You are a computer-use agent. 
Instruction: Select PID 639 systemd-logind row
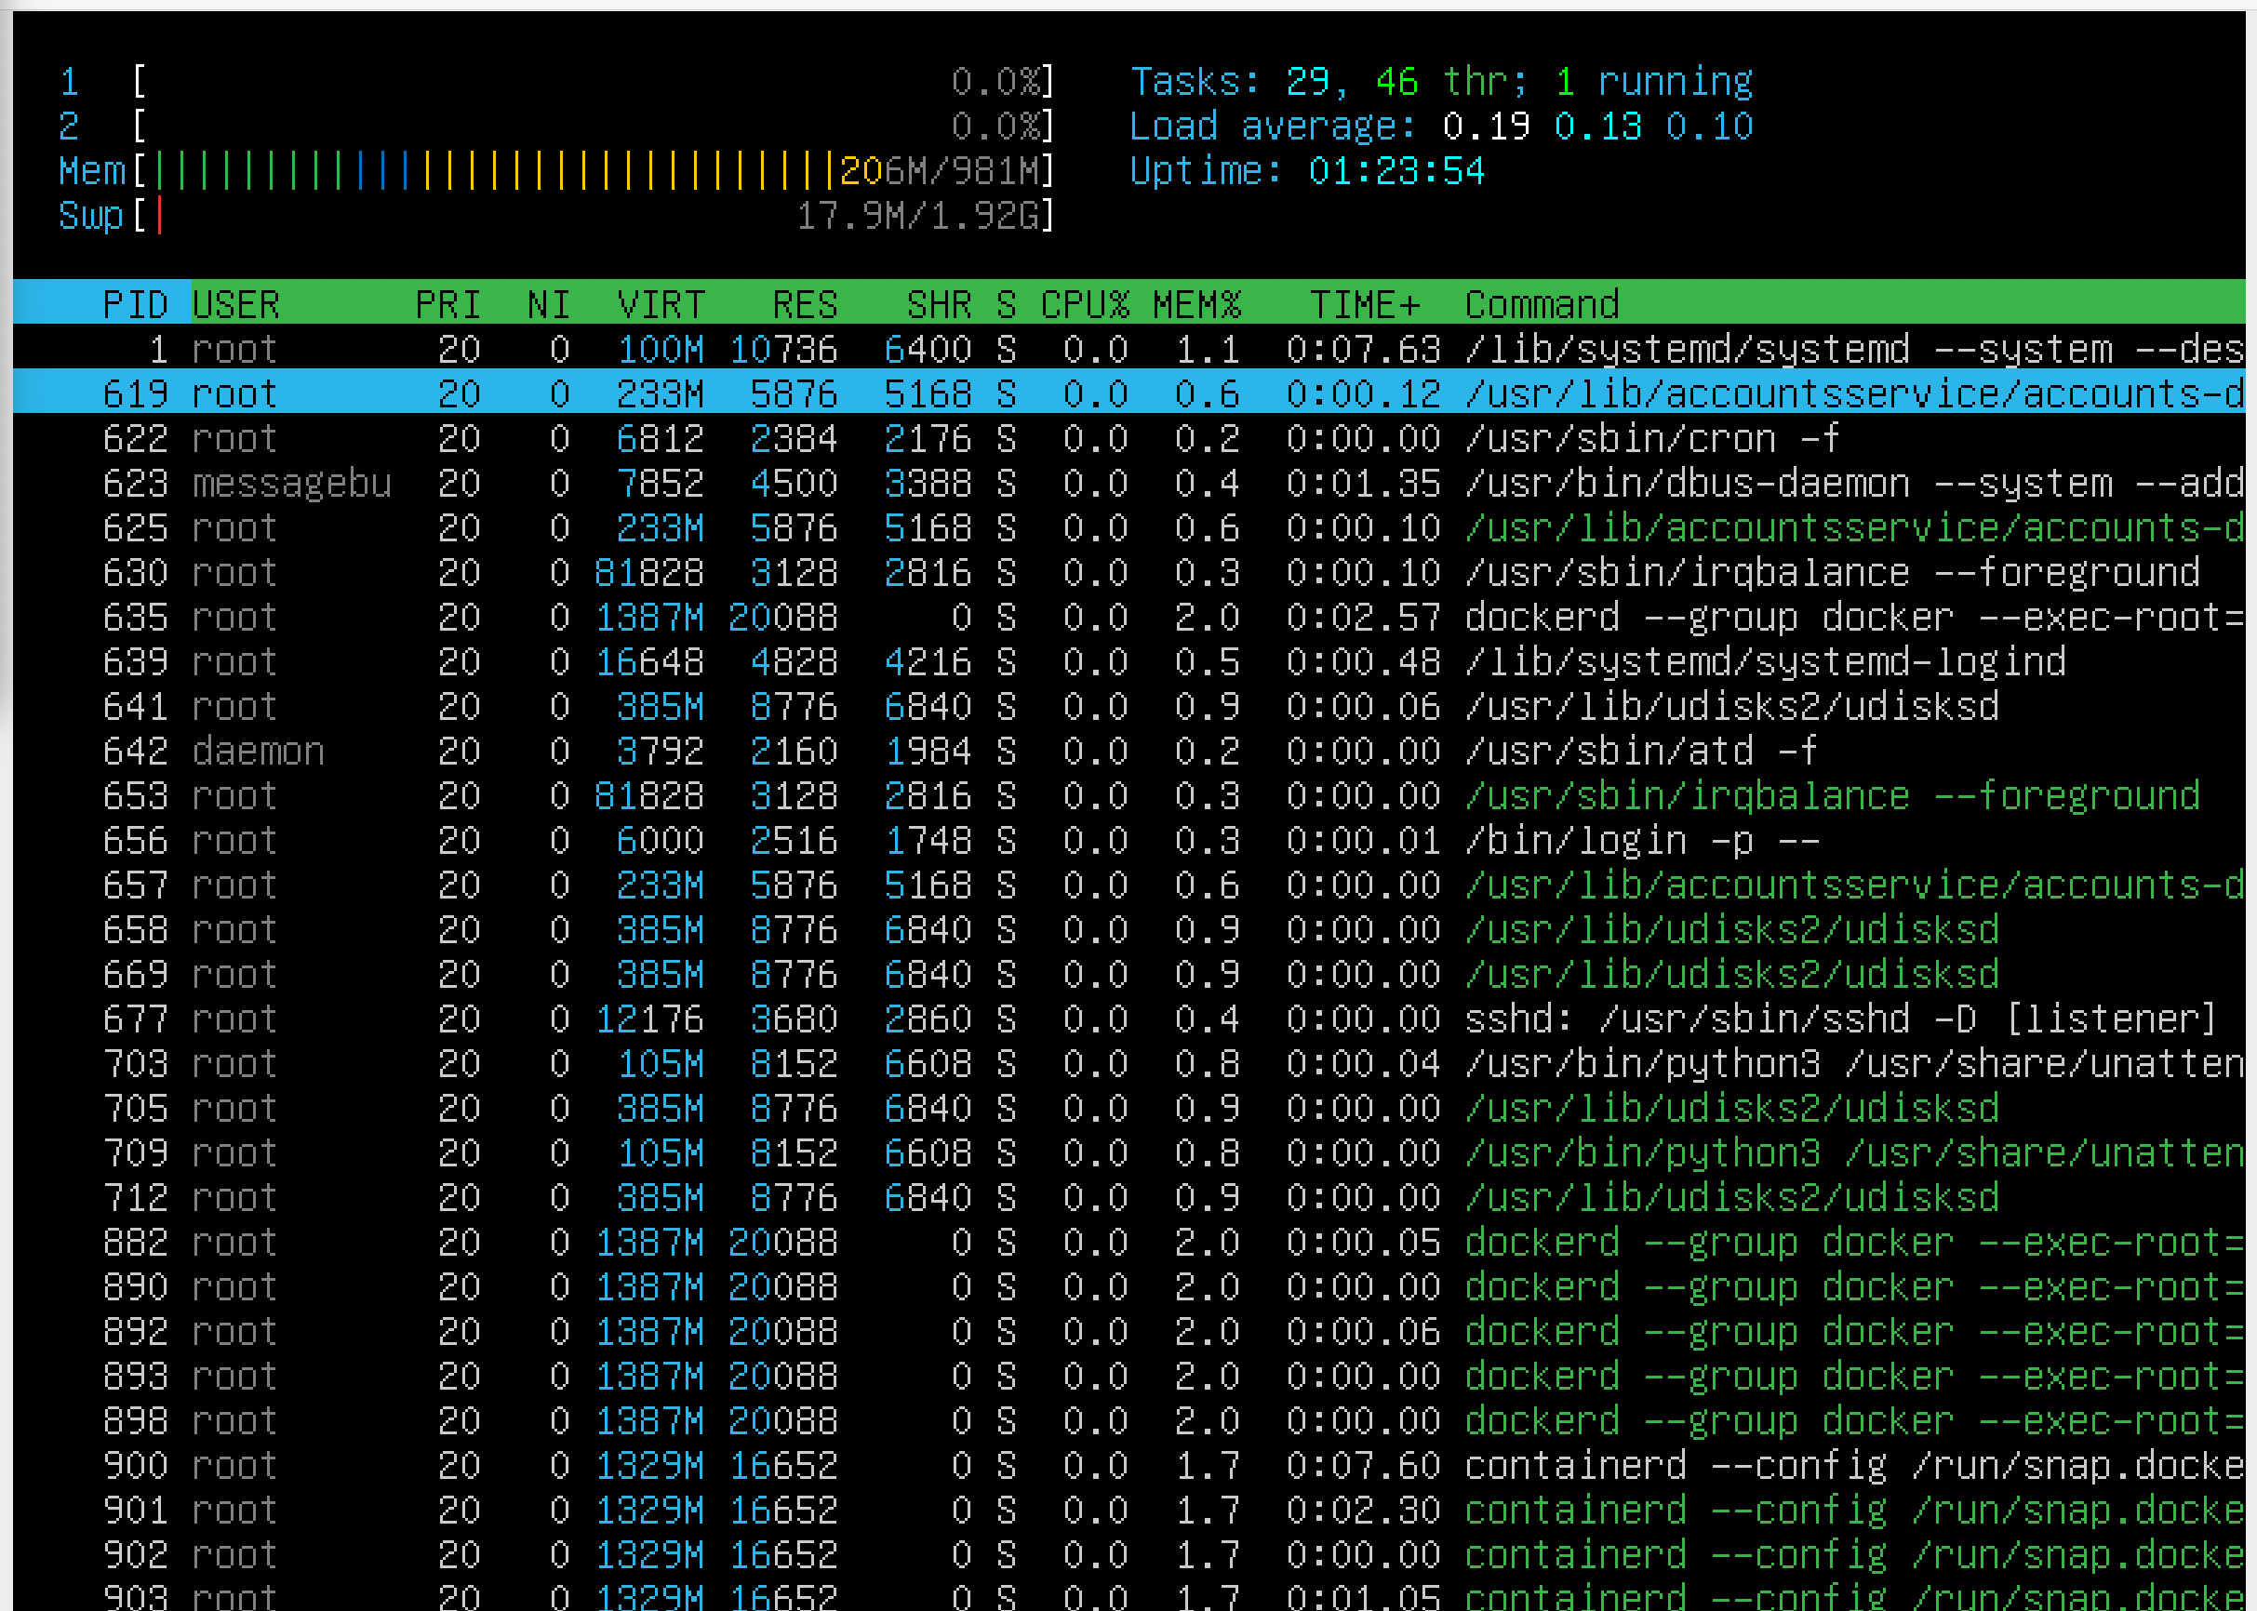click(1129, 661)
